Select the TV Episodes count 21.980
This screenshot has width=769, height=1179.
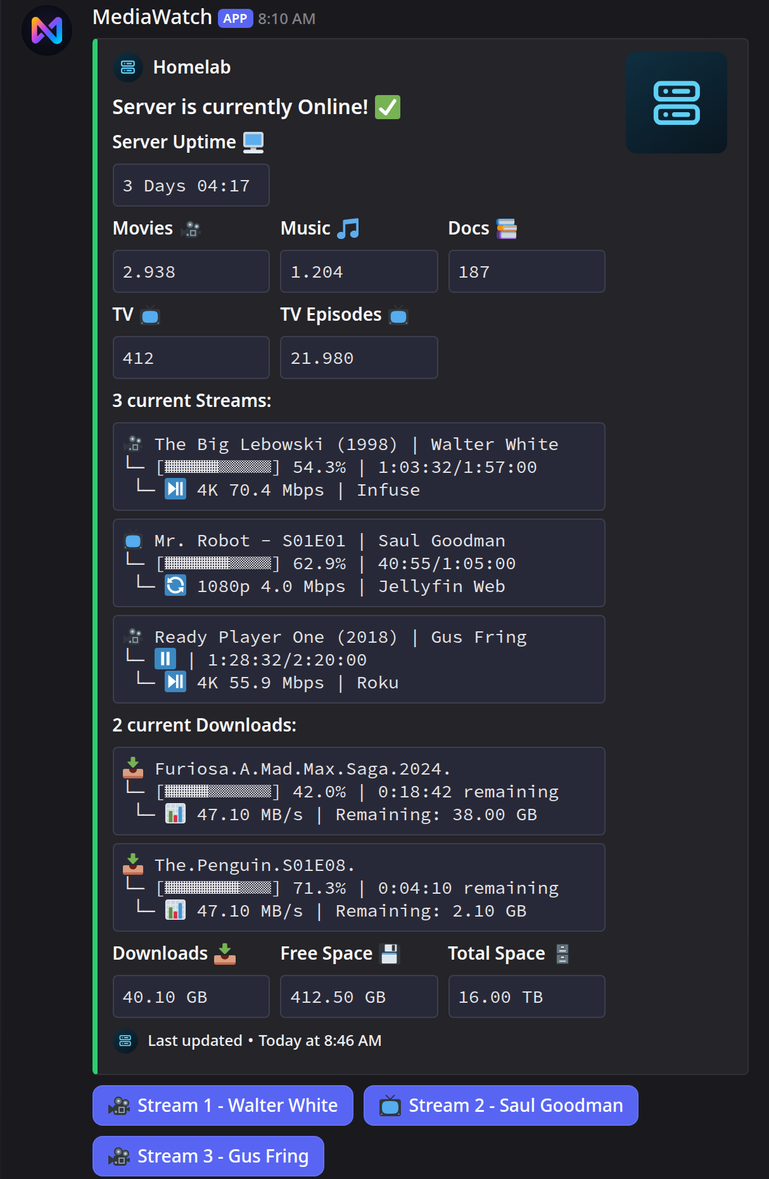click(x=322, y=358)
